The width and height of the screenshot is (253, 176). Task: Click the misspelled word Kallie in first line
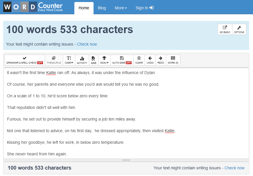pyautogui.click(x=51, y=73)
